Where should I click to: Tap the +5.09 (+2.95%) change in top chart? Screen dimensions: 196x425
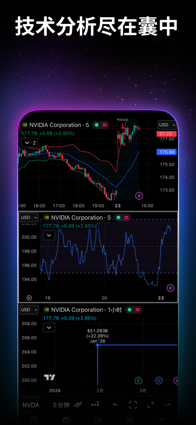[x=57, y=134]
